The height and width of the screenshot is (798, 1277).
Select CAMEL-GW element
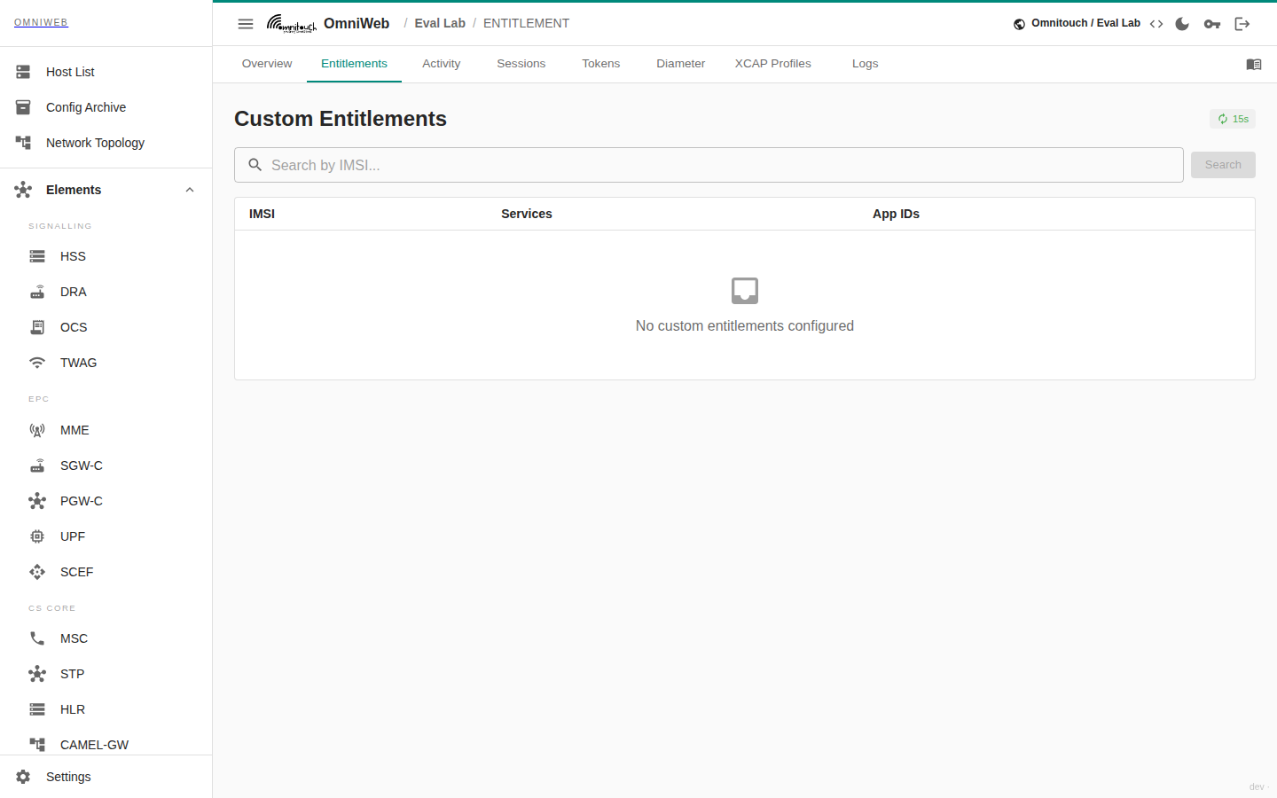tap(106, 743)
